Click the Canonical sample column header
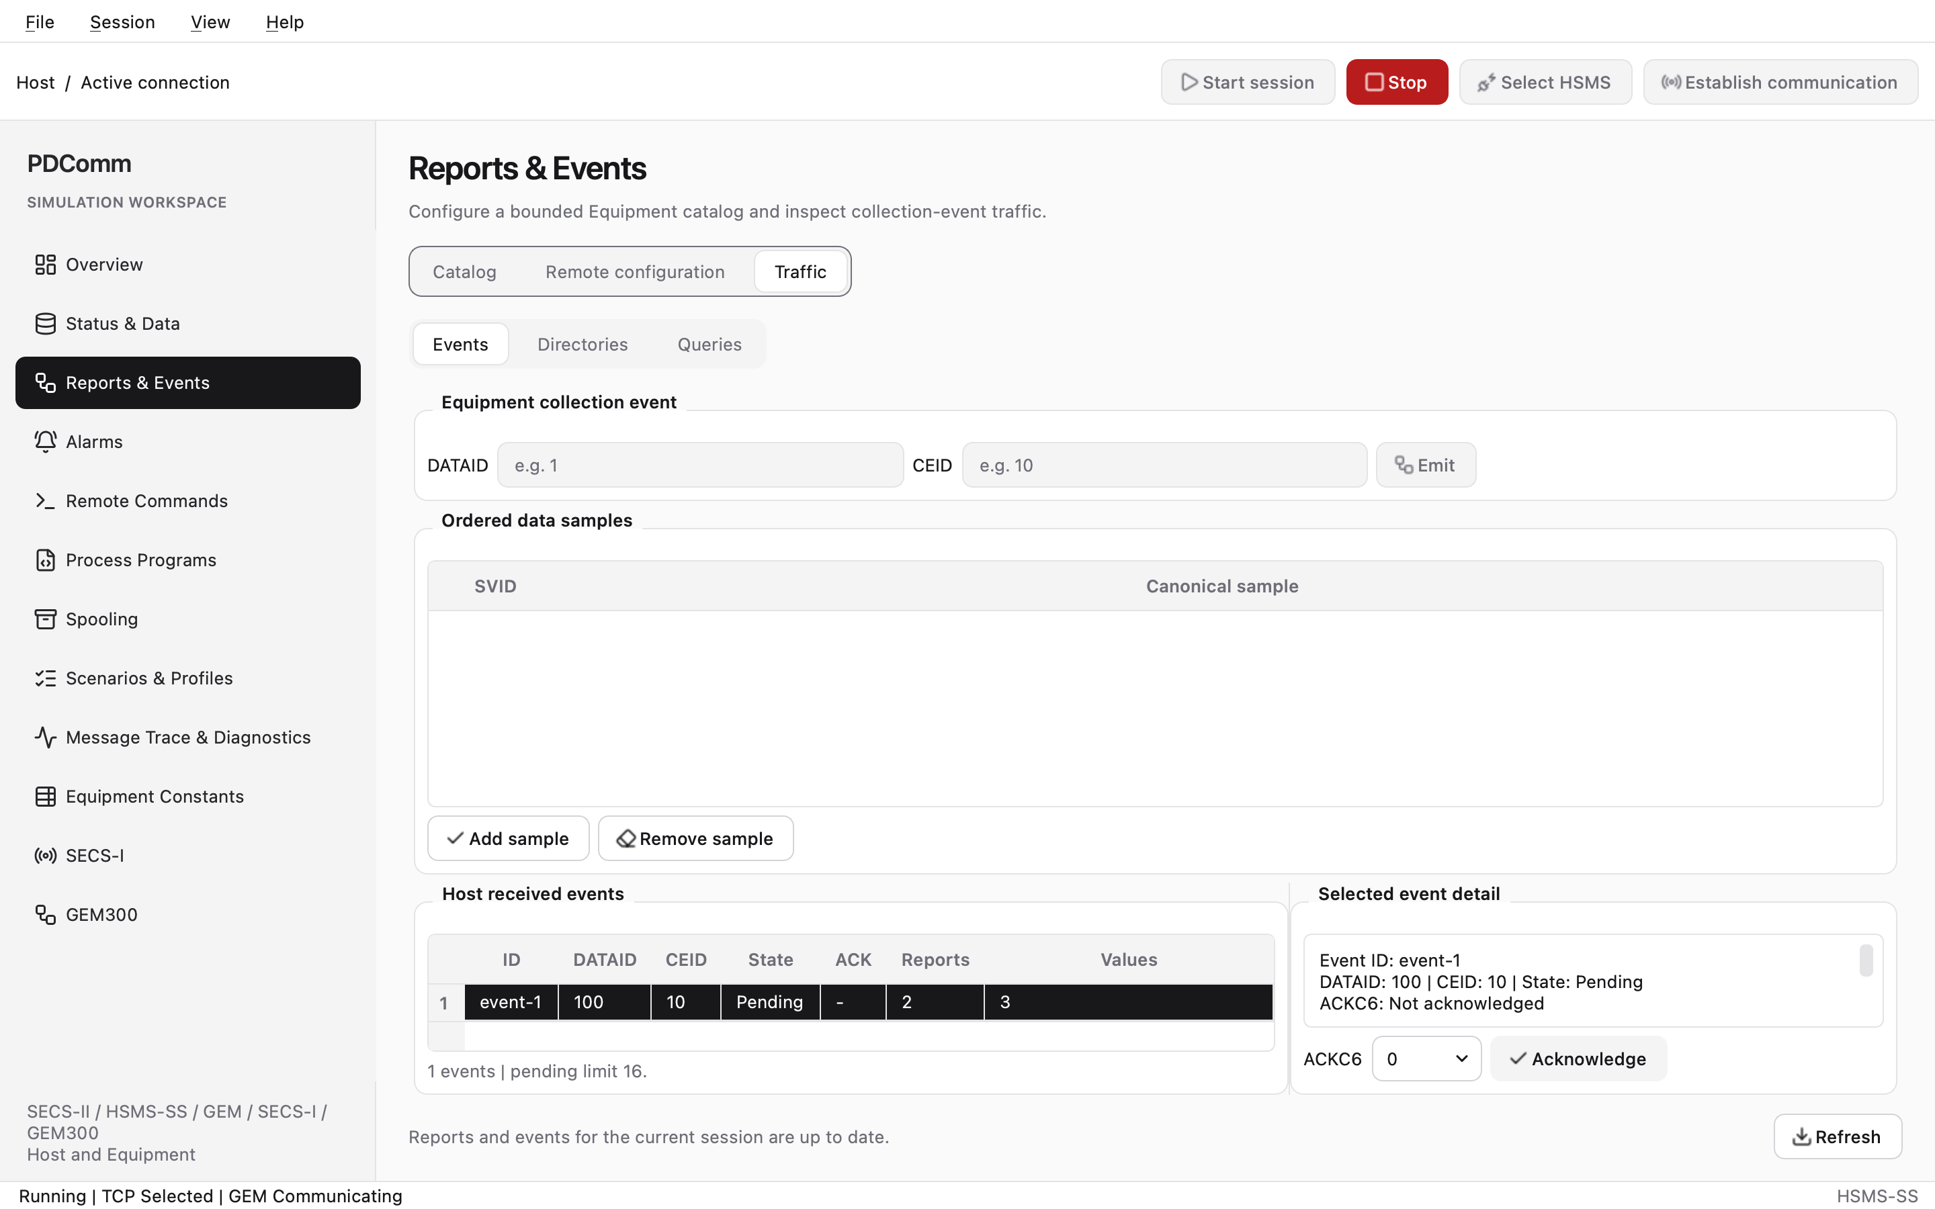 [1221, 586]
